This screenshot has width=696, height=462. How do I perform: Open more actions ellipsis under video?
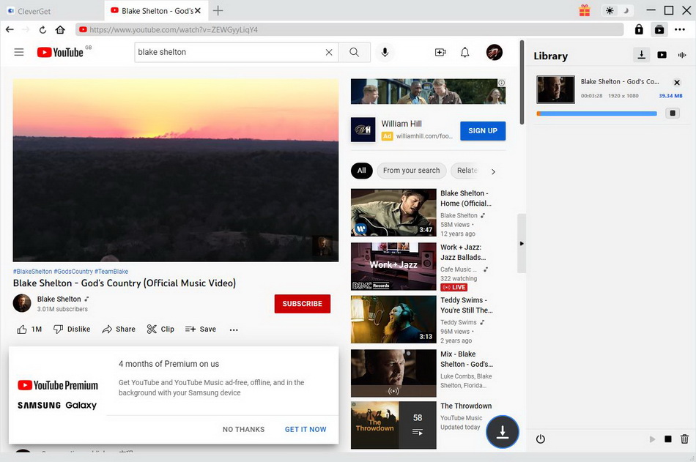(234, 329)
